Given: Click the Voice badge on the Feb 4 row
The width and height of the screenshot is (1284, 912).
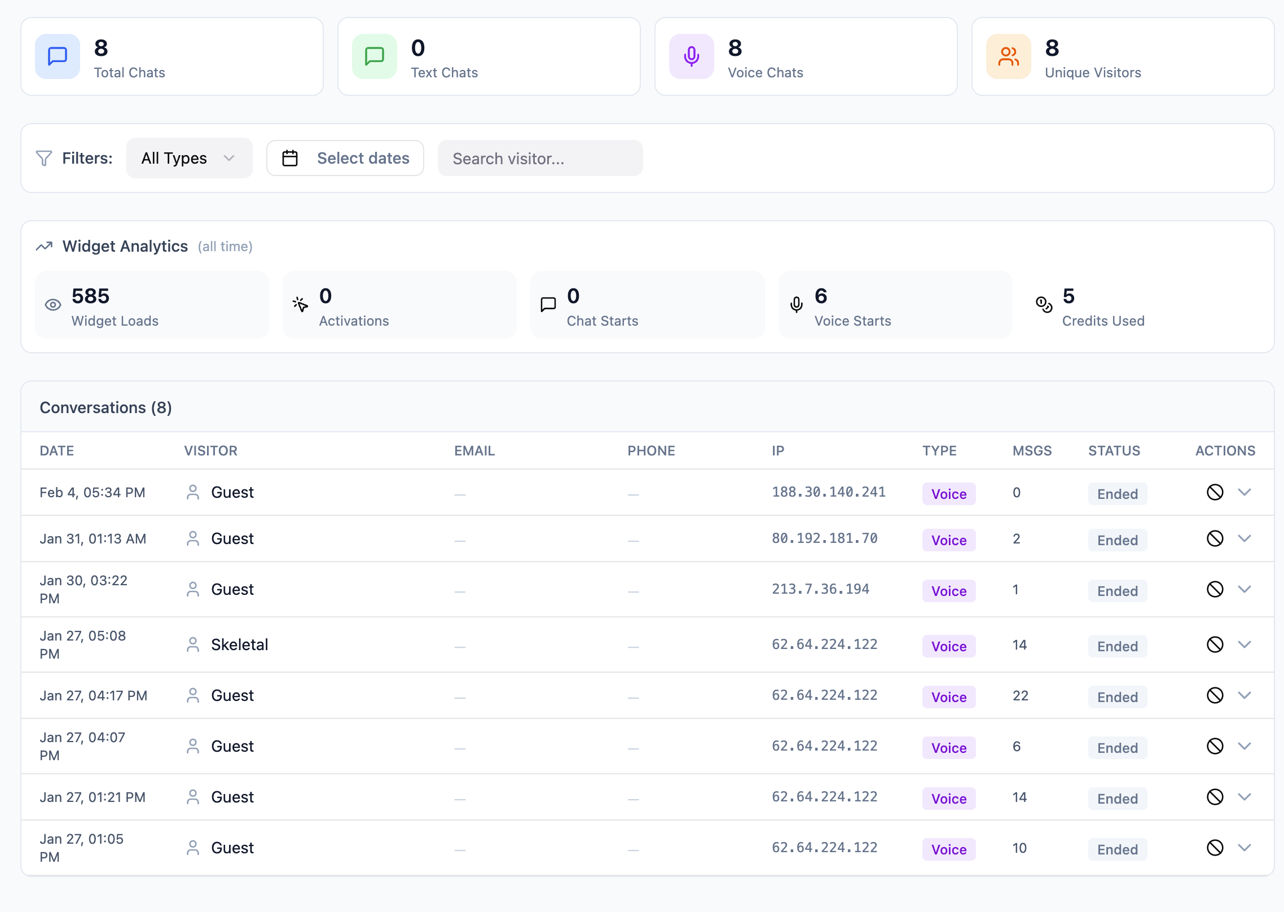Looking at the screenshot, I should coord(948,493).
